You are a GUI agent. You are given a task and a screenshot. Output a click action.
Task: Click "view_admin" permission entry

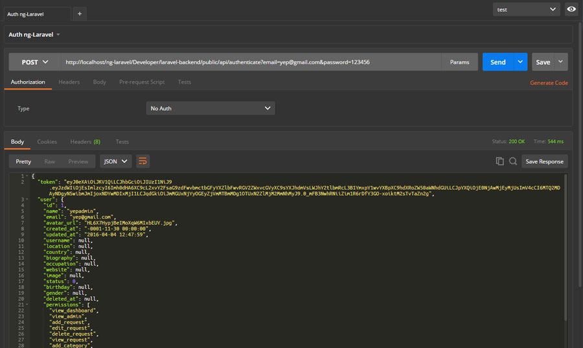(67, 316)
